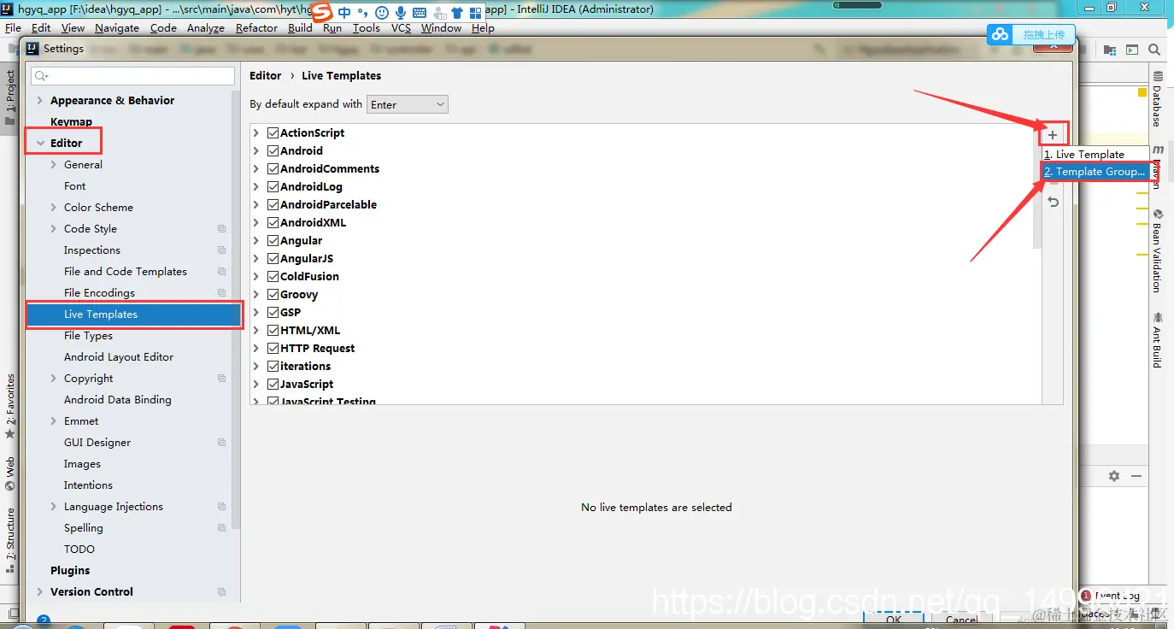Click the hide dash next to the gear icon
1174x629 pixels.
(1136, 476)
